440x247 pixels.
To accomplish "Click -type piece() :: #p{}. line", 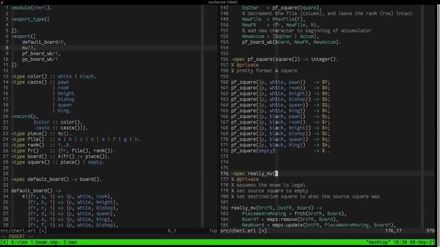I will (41, 134).
